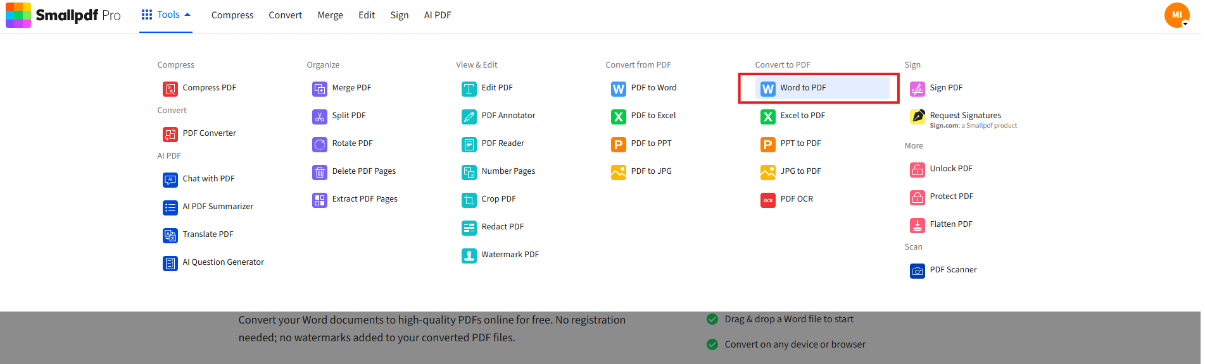Click the Compress PDF icon
Viewport: 1205px width, 364px height.
pyautogui.click(x=170, y=88)
